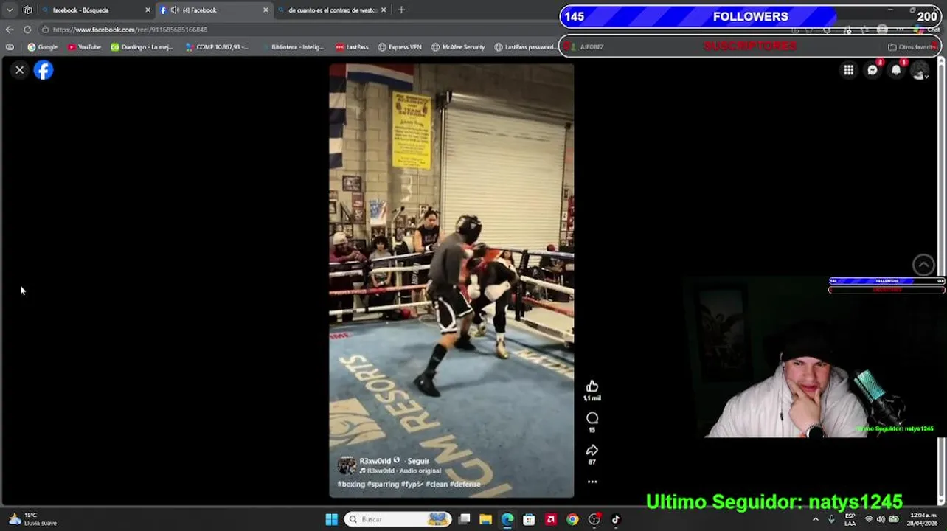
Task: Reload the page
Action: [x=27, y=29]
